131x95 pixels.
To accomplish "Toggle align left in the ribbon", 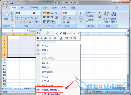I will 44,17.
